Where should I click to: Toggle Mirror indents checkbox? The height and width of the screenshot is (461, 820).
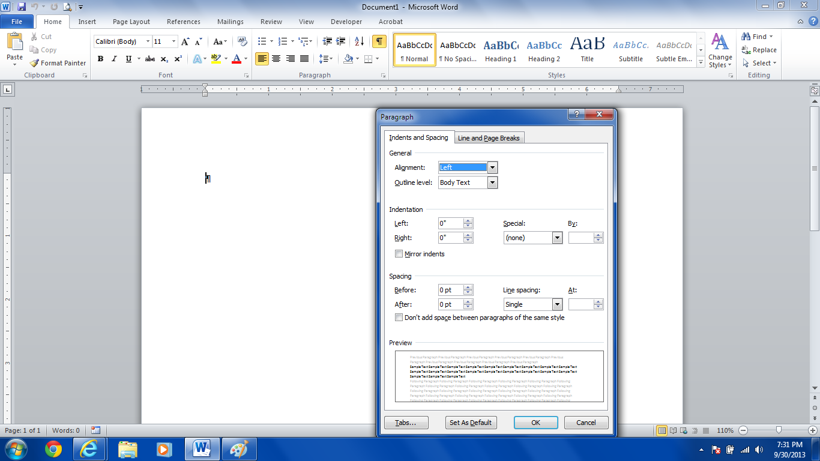pos(399,254)
